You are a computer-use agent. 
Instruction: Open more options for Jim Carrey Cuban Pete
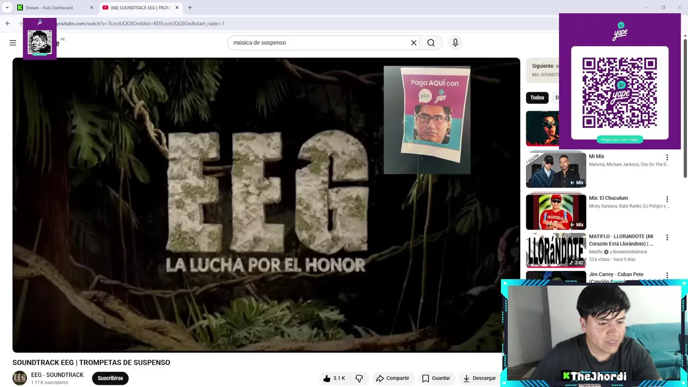(x=667, y=276)
